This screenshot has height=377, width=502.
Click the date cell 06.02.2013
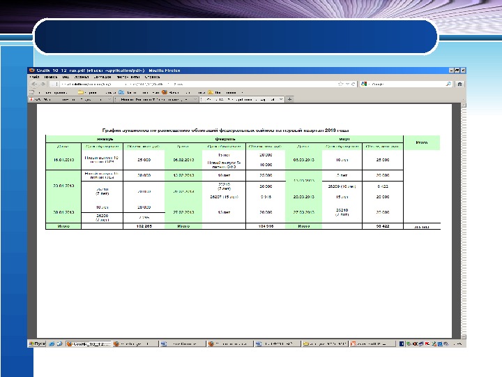[183, 160]
